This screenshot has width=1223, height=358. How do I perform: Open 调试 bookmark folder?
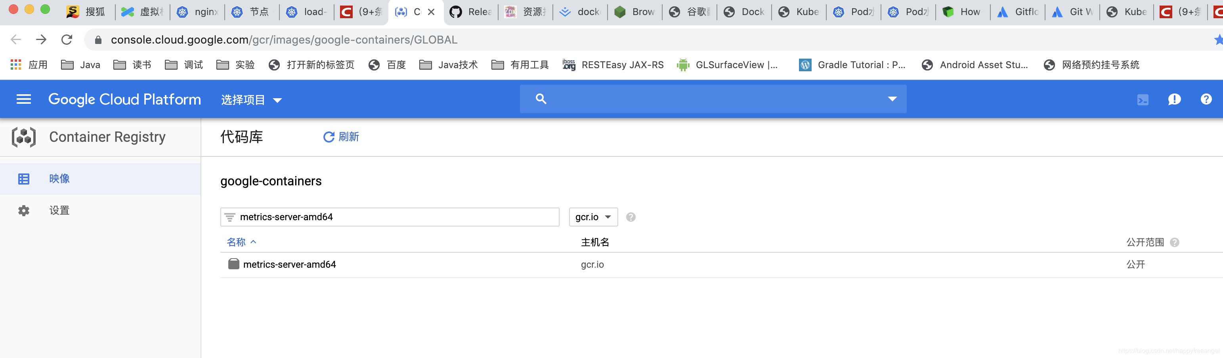pyautogui.click(x=184, y=65)
